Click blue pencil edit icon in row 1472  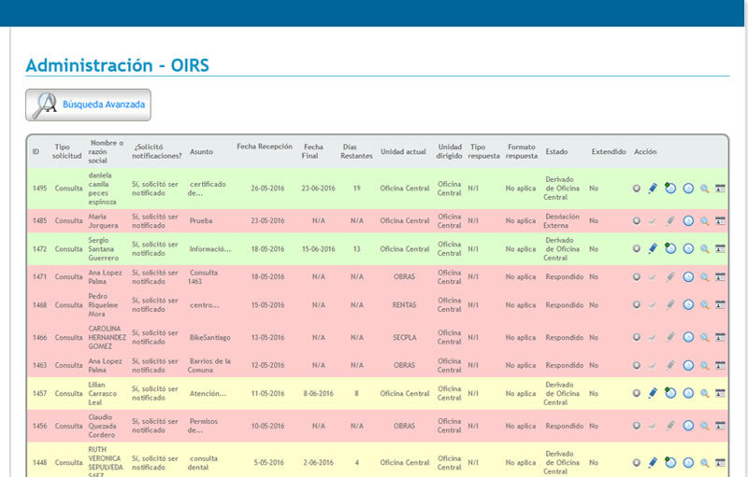pos(653,249)
